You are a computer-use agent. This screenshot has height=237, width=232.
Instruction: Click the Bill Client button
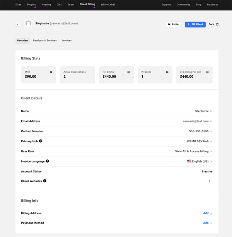coord(195,24)
